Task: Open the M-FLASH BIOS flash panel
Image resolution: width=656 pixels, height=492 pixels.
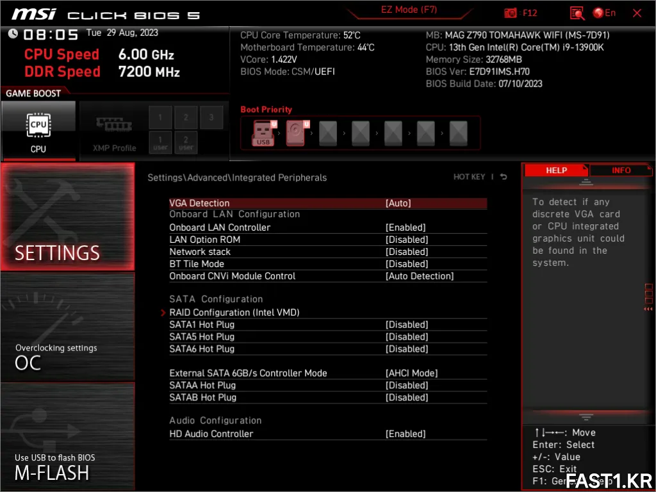Action: tap(68, 436)
